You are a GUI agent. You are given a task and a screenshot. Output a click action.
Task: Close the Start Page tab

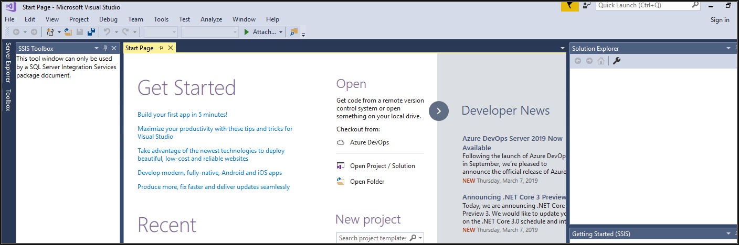click(170, 48)
